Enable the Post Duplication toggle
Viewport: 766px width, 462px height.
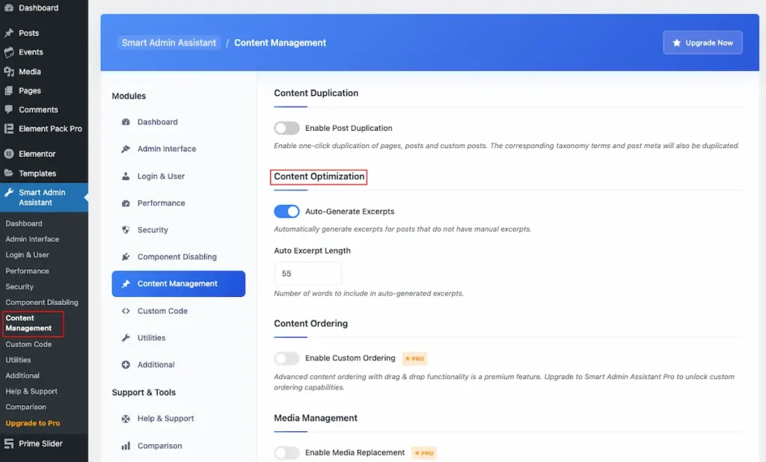point(287,128)
